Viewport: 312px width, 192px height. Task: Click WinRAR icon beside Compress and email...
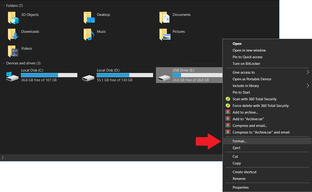(228, 126)
